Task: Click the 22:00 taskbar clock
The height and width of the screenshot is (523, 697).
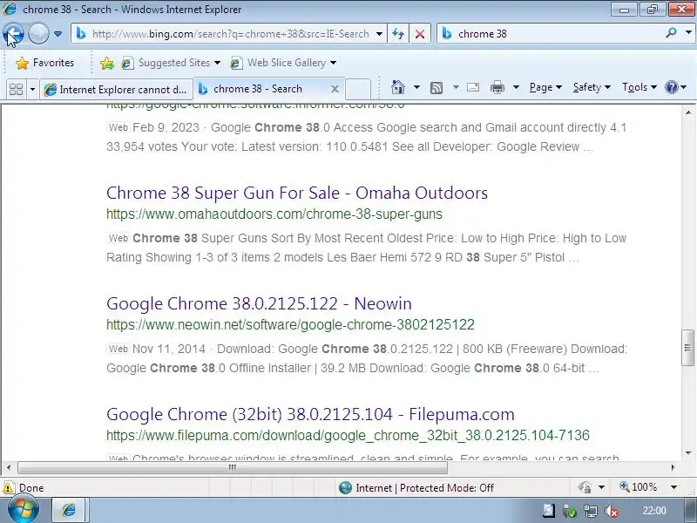Action: [x=654, y=511]
